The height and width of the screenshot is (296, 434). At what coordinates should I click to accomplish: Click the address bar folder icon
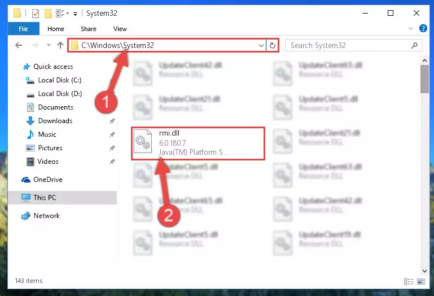click(x=74, y=45)
